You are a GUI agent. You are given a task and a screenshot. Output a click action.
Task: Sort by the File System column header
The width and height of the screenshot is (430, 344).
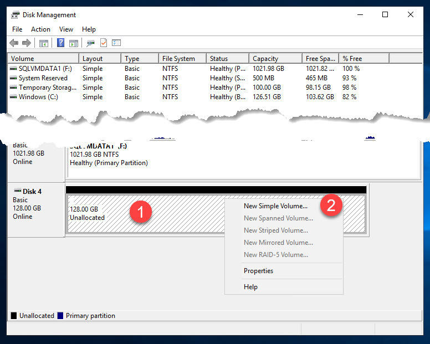pos(183,59)
